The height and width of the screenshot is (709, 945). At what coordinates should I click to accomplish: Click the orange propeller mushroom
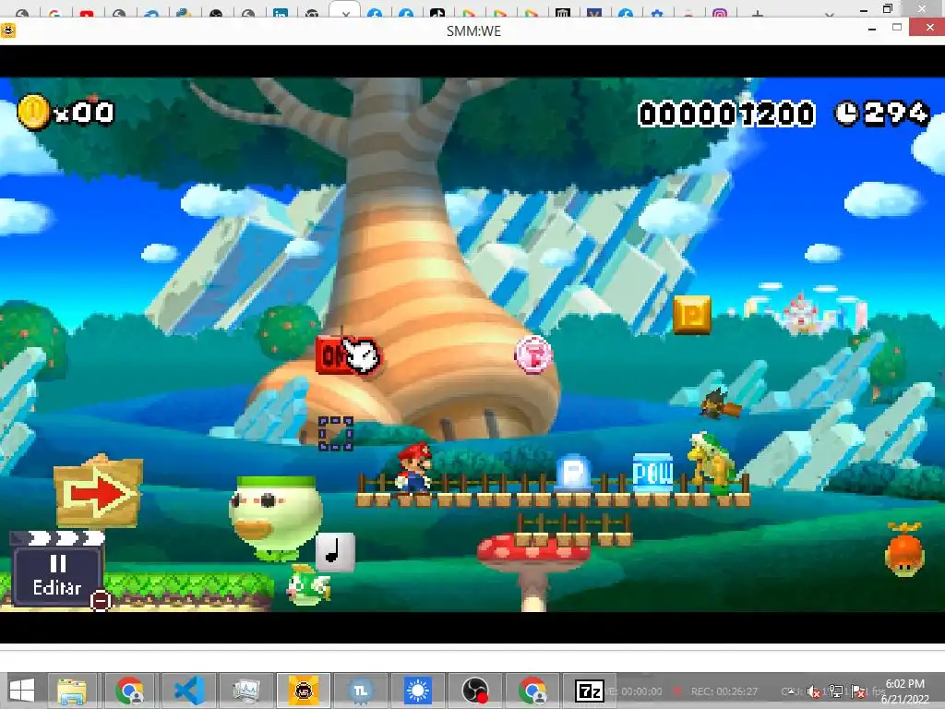pos(904,549)
